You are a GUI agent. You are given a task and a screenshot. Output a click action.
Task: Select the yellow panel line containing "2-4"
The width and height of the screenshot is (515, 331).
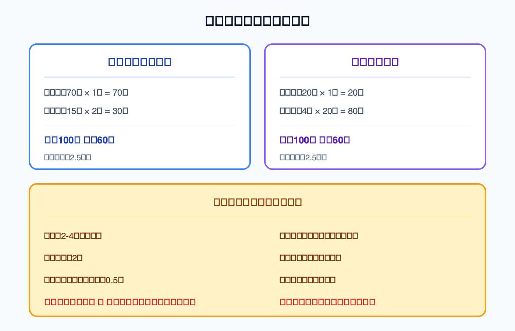pos(73,236)
